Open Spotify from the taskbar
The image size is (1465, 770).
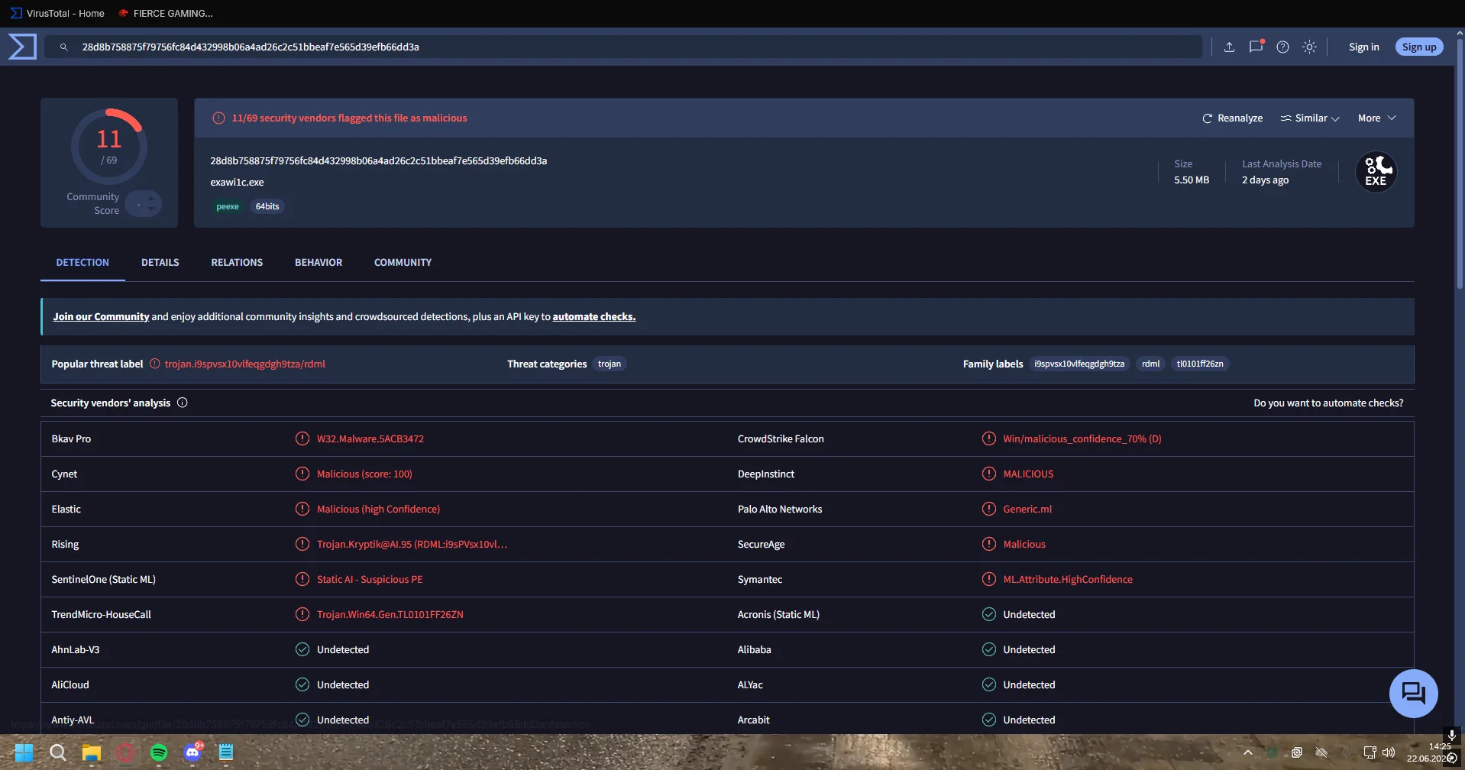(159, 752)
